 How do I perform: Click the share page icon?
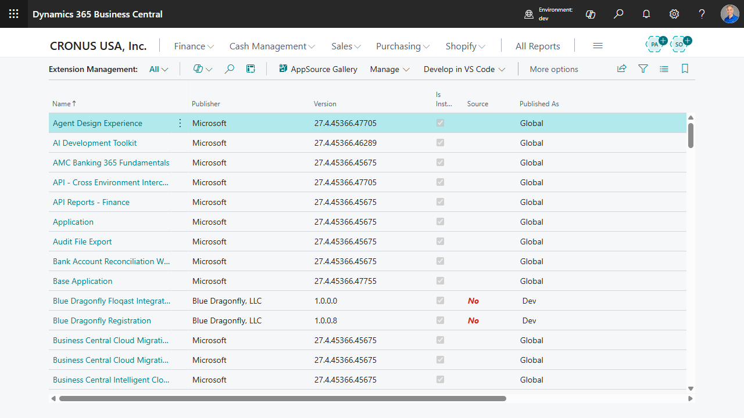pyautogui.click(x=622, y=69)
